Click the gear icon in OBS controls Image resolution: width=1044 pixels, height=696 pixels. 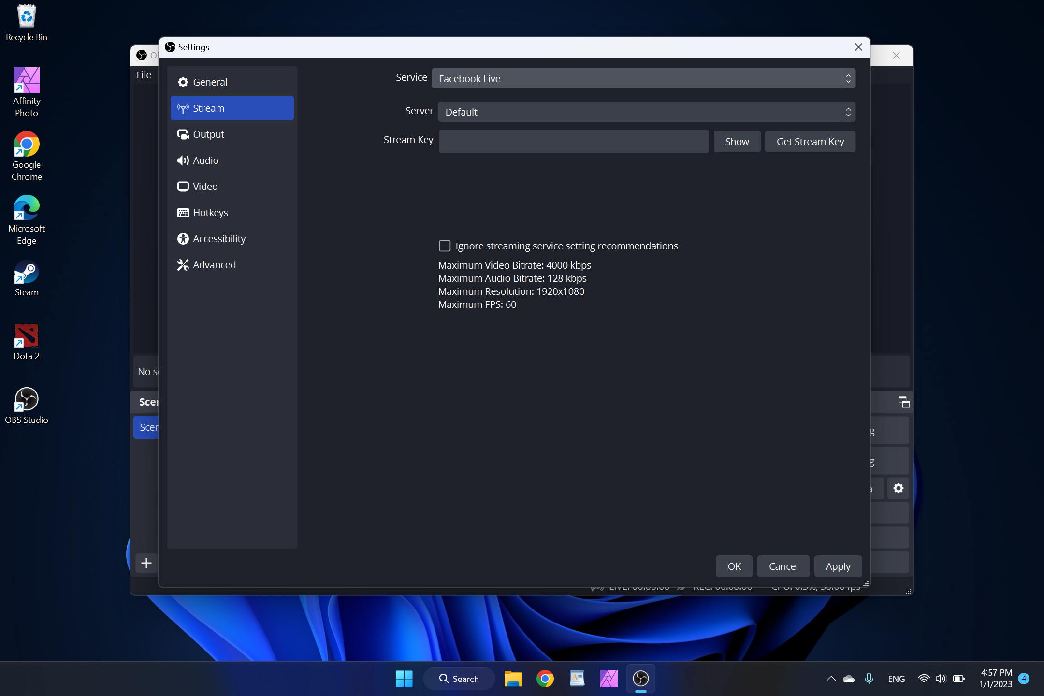[x=898, y=488]
